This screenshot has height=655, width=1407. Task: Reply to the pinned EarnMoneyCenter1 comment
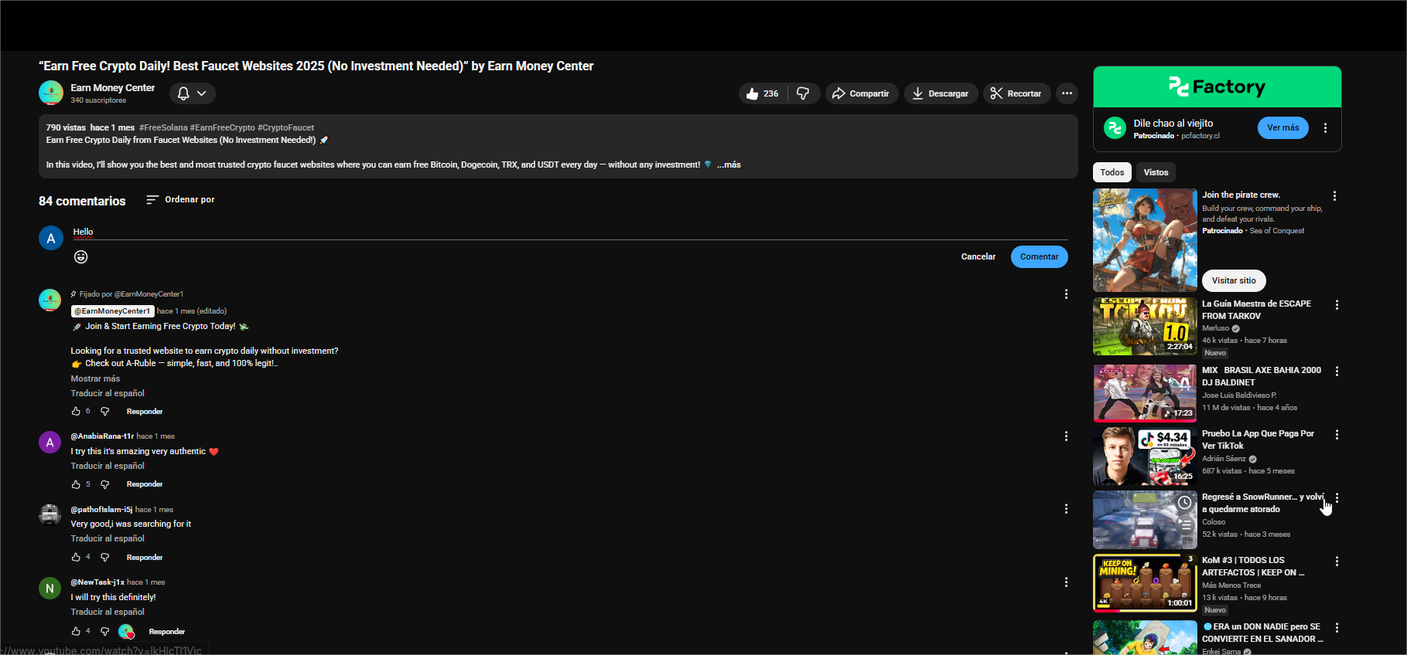click(x=145, y=412)
